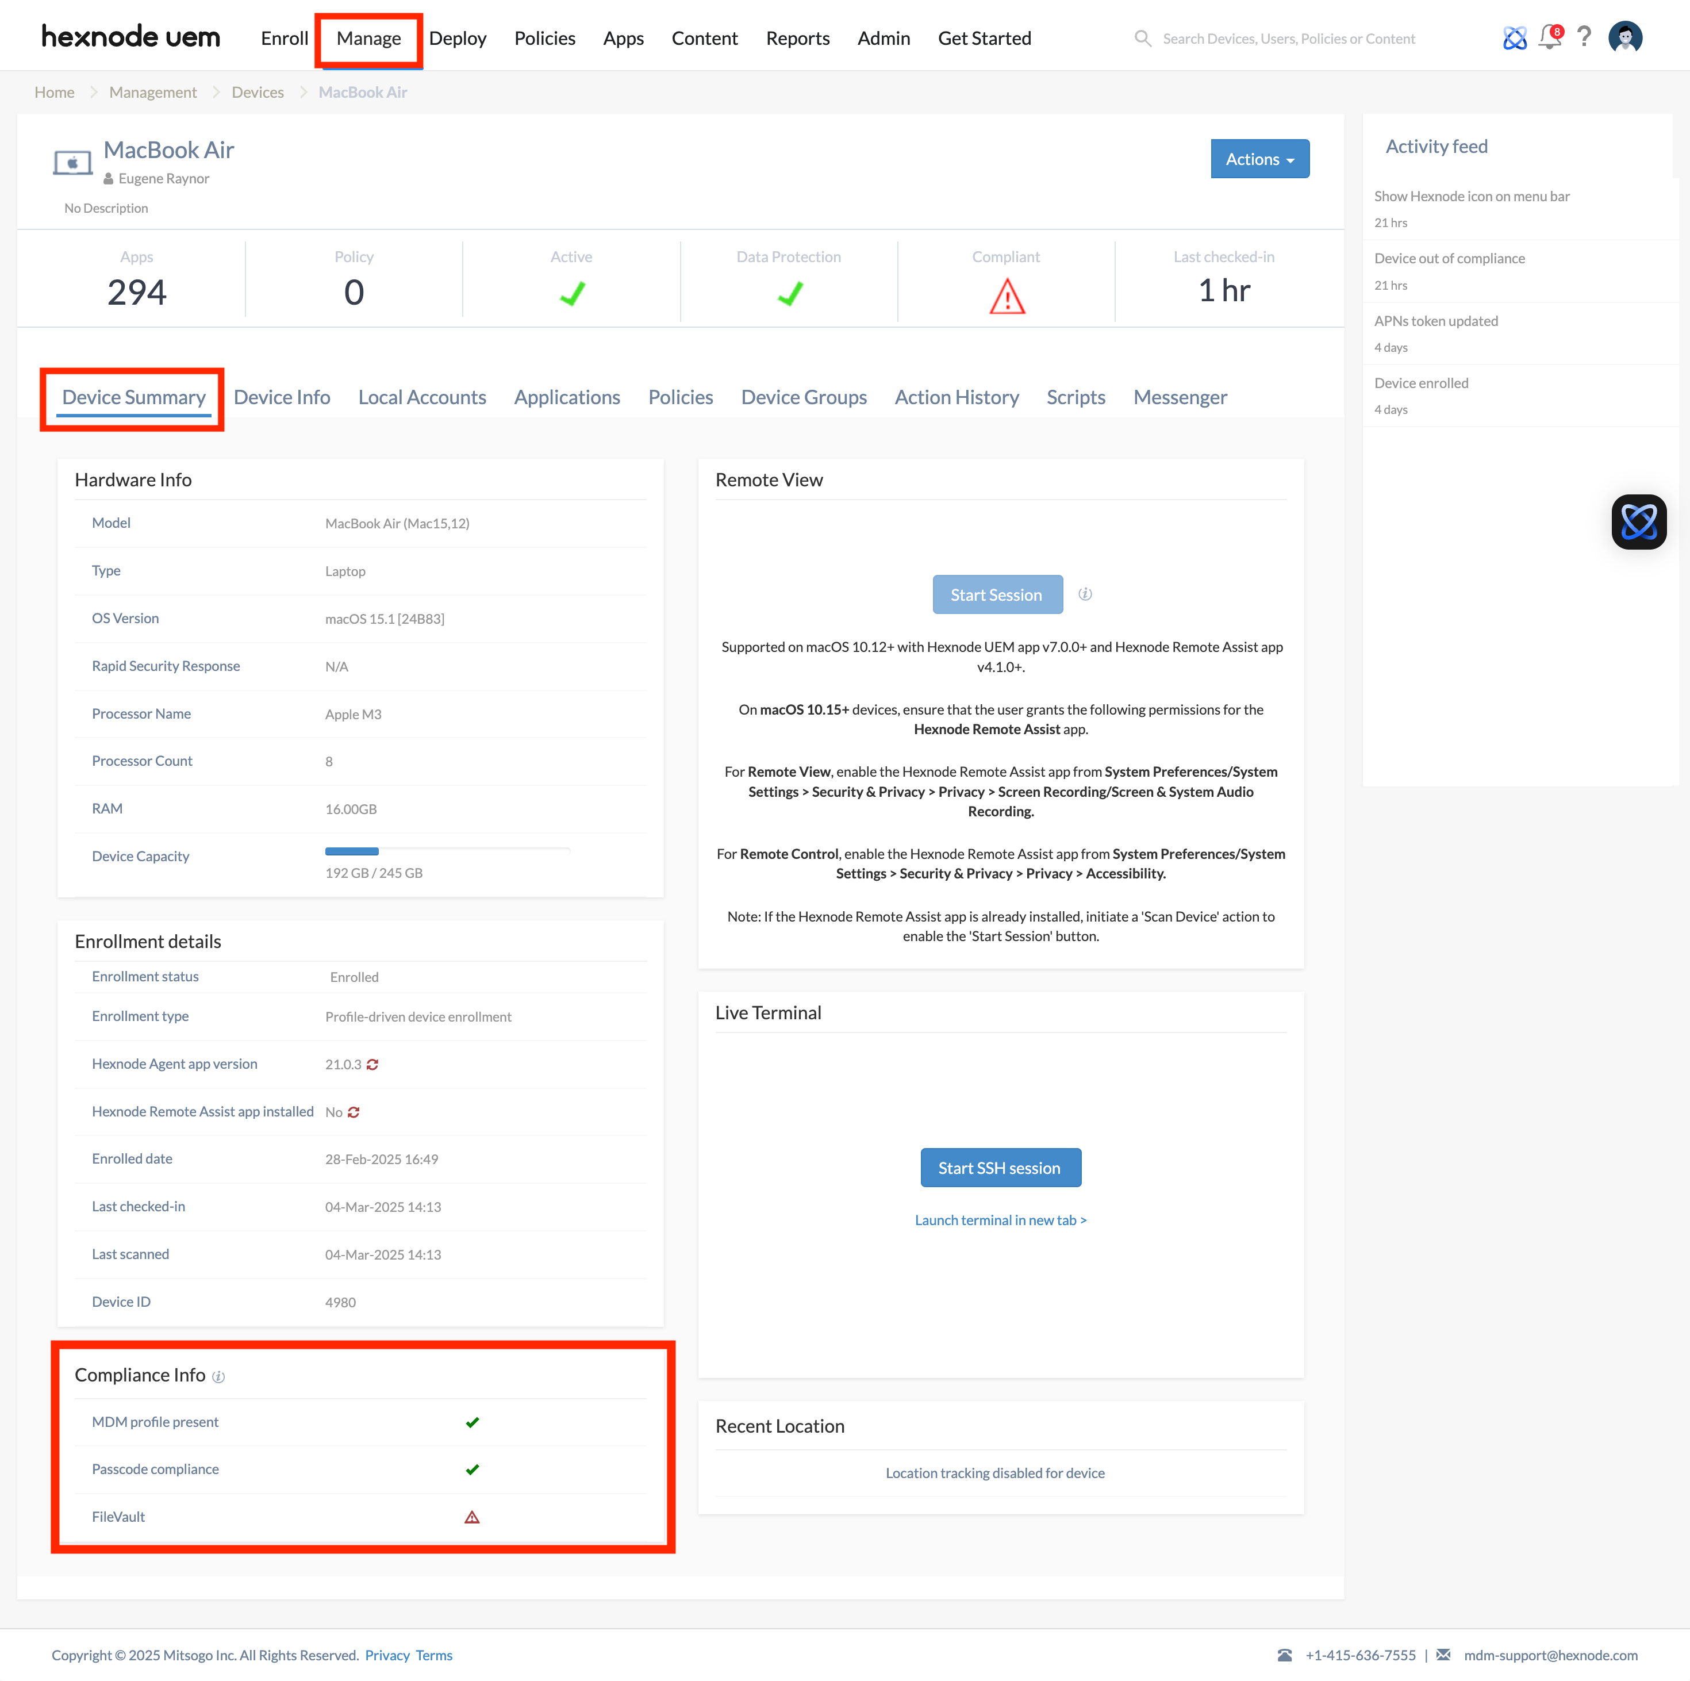Click 'Location tracking disabled for device' text

(994, 1473)
